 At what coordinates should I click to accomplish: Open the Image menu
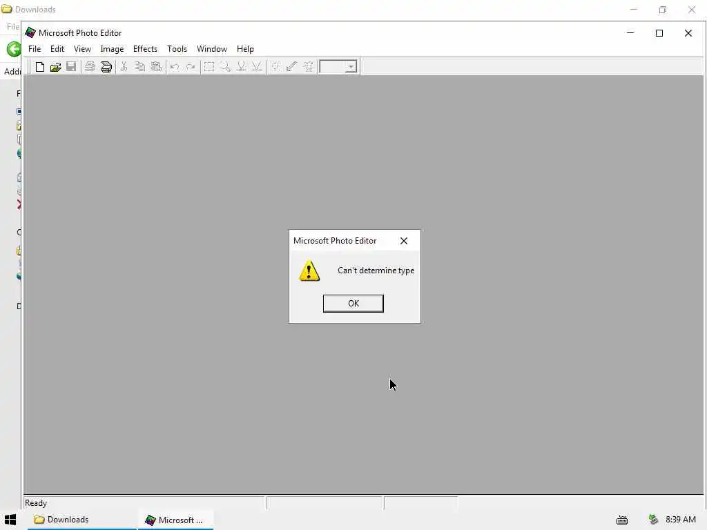click(x=112, y=49)
